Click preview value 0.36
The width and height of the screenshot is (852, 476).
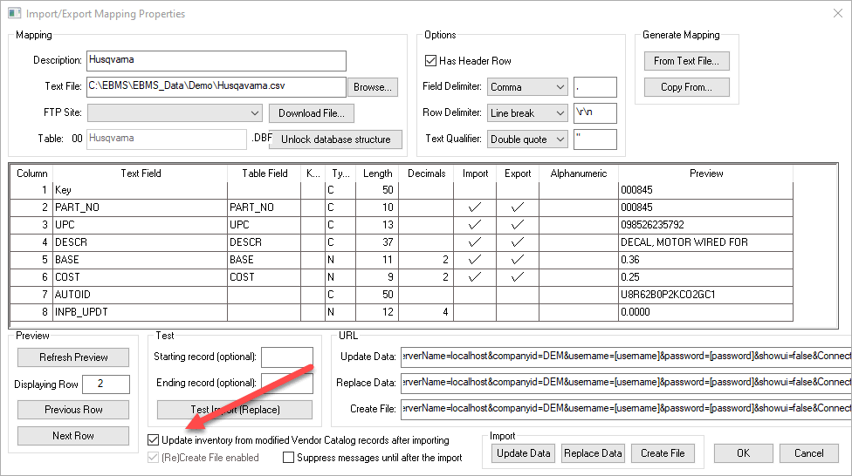coord(630,260)
